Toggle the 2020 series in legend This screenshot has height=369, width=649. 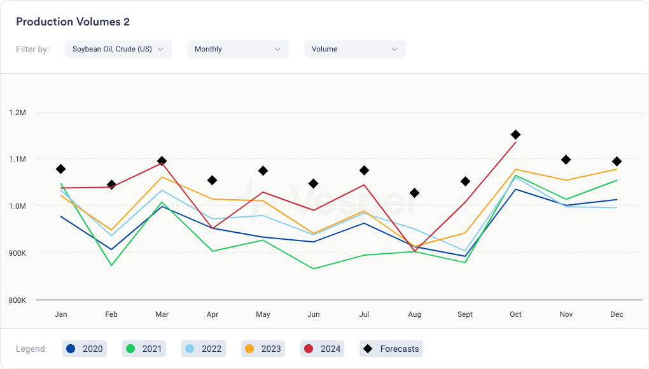coord(85,349)
